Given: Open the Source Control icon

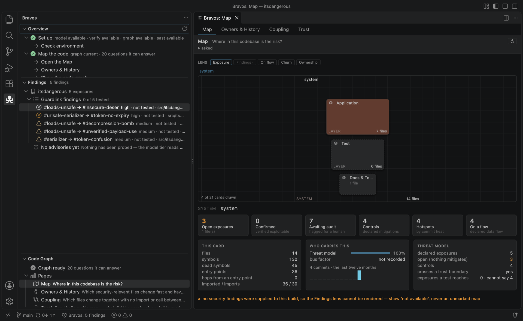Looking at the screenshot, I should (x=9, y=51).
